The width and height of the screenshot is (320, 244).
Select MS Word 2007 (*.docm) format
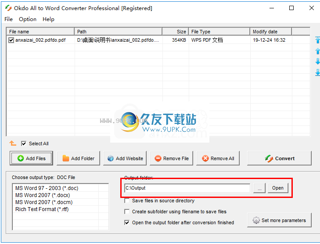(x=44, y=202)
